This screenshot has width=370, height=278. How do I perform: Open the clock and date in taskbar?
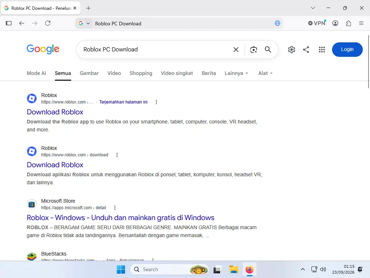(343, 269)
